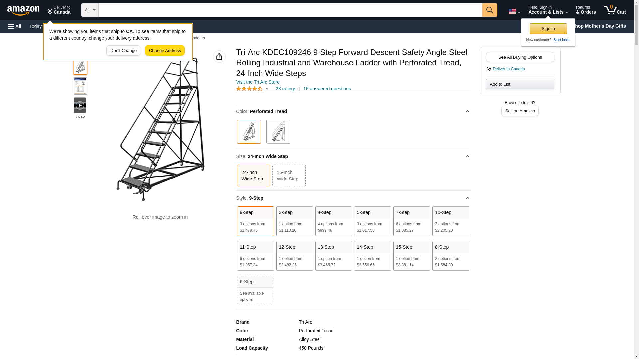The height and width of the screenshot is (359, 639).
Task: Play the product video thumbnail
Action: (80, 105)
